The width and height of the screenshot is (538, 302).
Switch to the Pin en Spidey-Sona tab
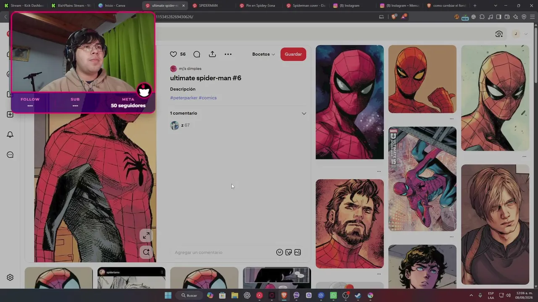point(259,5)
